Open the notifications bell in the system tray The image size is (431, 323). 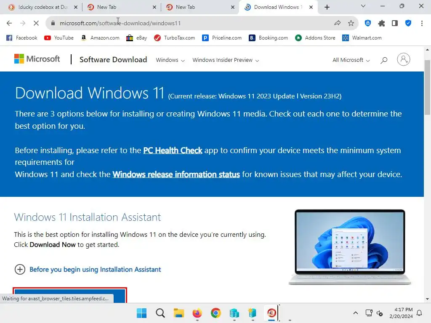(419, 313)
